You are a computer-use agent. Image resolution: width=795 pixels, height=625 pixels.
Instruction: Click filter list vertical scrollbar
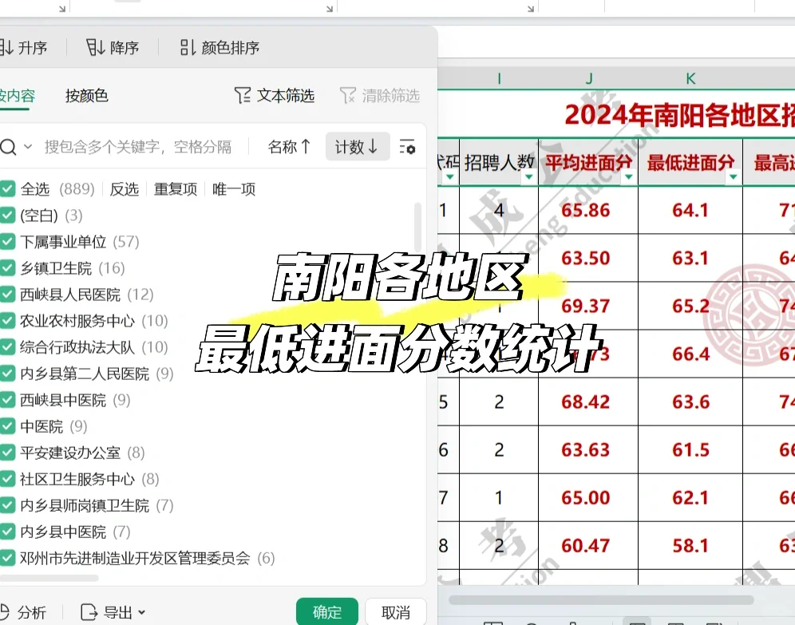pos(417,226)
